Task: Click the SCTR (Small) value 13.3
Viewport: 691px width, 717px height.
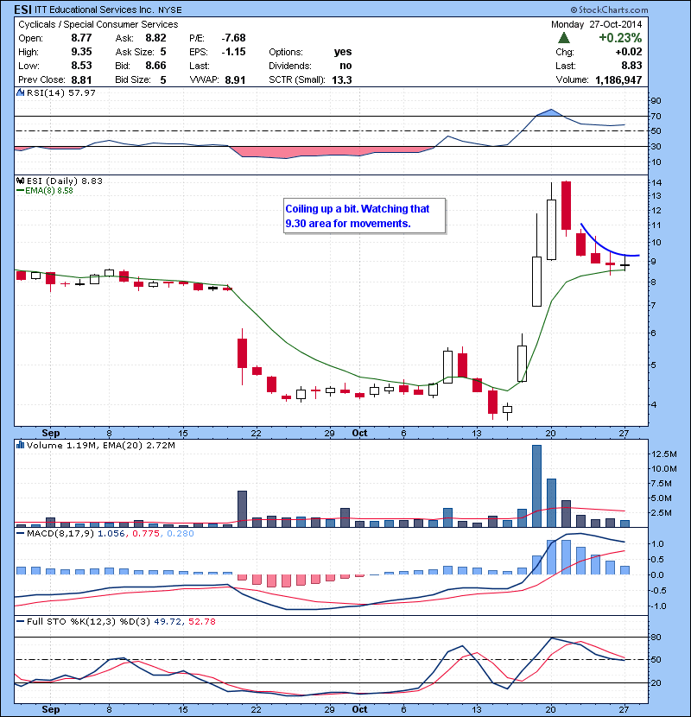Action: click(x=341, y=80)
